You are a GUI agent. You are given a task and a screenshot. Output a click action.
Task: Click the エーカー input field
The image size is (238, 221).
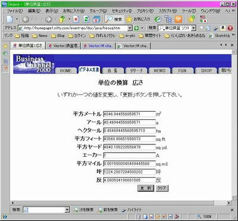point(129,156)
